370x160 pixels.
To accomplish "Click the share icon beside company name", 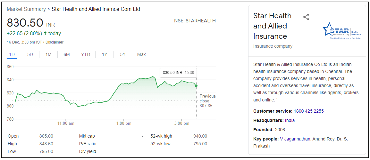I will tap(306, 17).
